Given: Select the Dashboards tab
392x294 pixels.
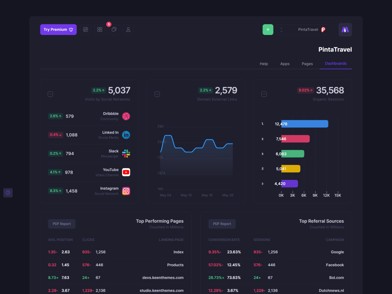Looking at the screenshot, I should tap(335, 63).
